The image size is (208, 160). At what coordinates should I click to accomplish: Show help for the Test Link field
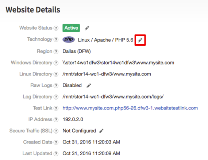56,108
